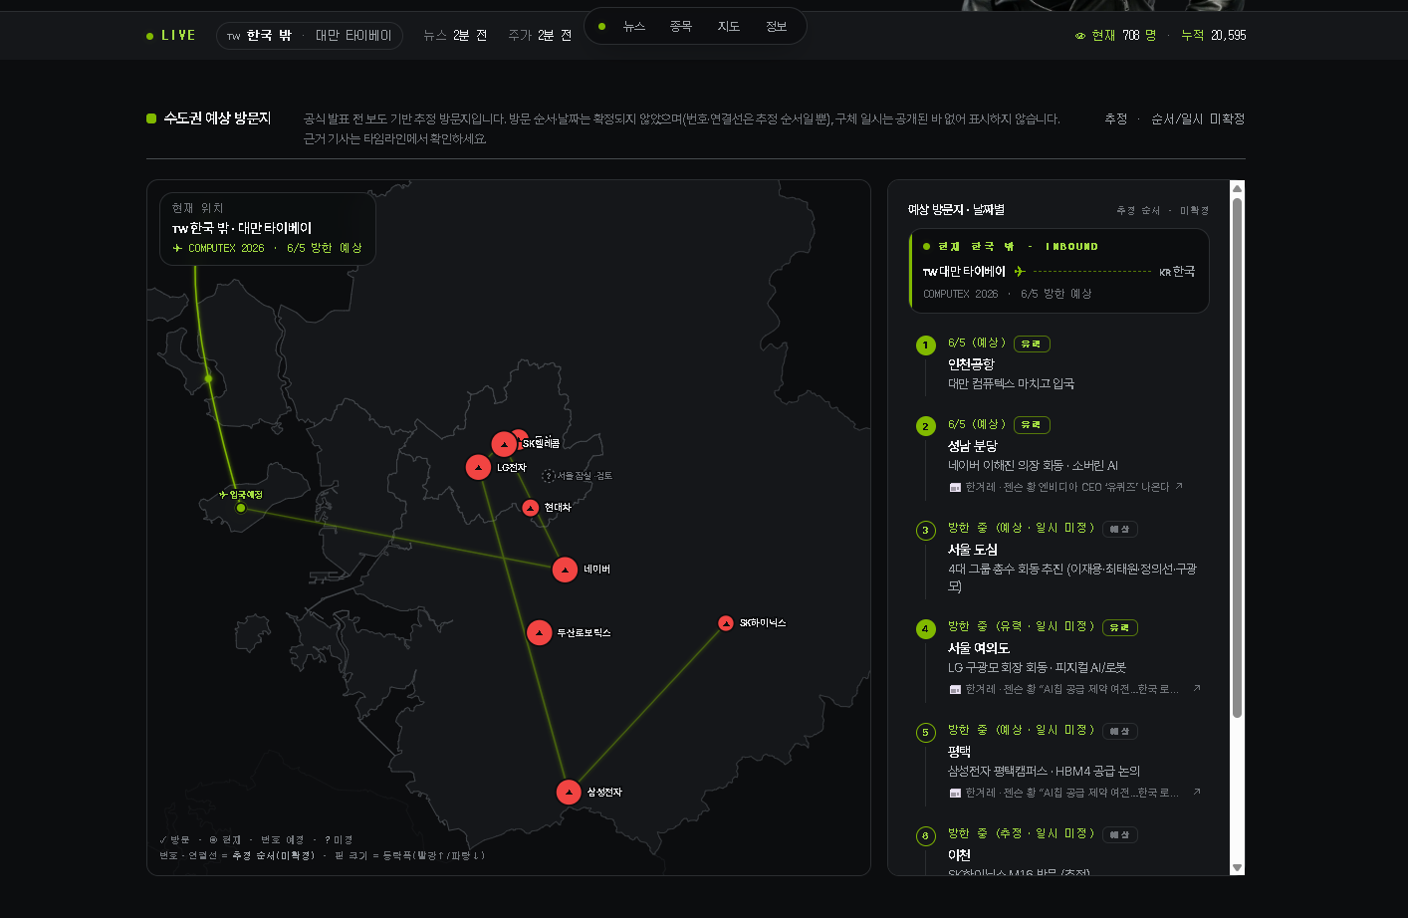The image size is (1408, 918).
Task: Open the 뉴스 tab in the top navigation
Action: [634, 27]
